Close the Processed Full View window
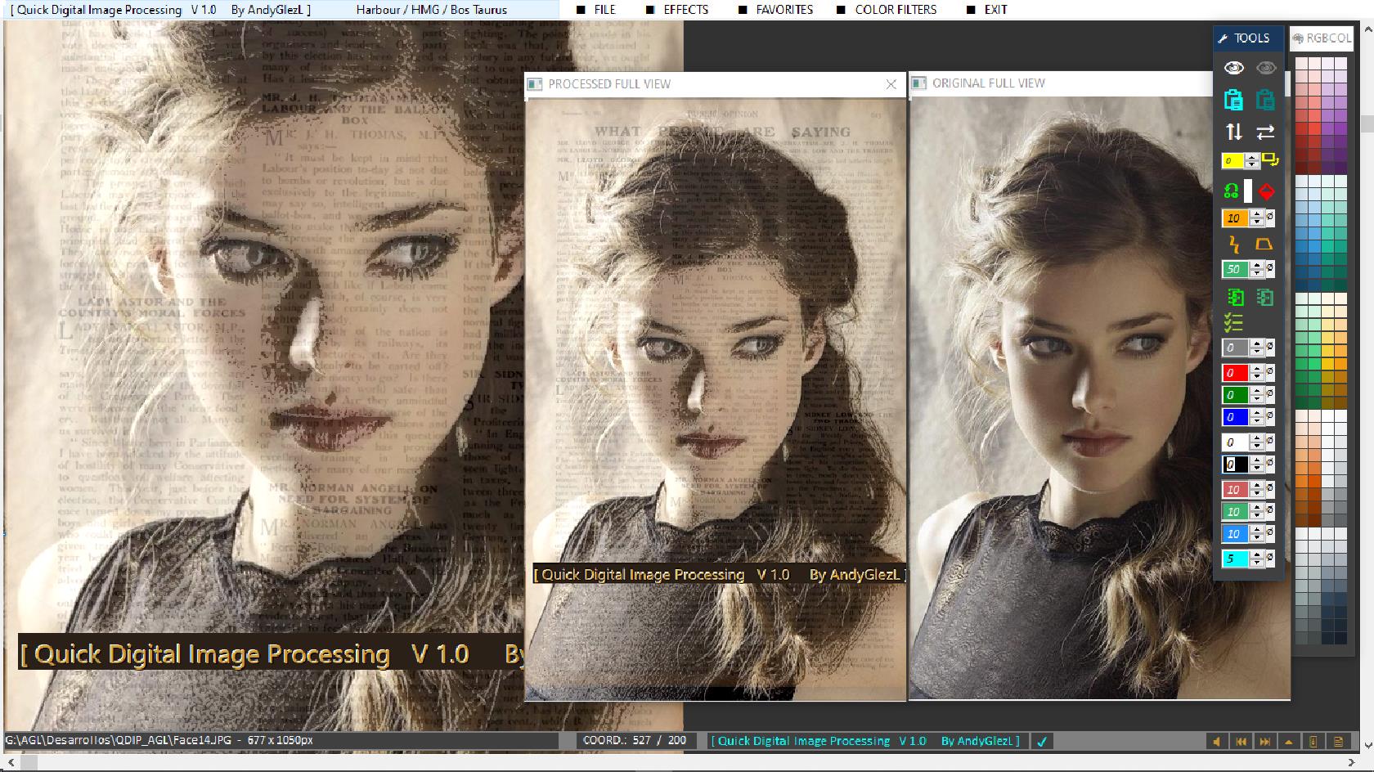The width and height of the screenshot is (1374, 772). click(x=891, y=84)
